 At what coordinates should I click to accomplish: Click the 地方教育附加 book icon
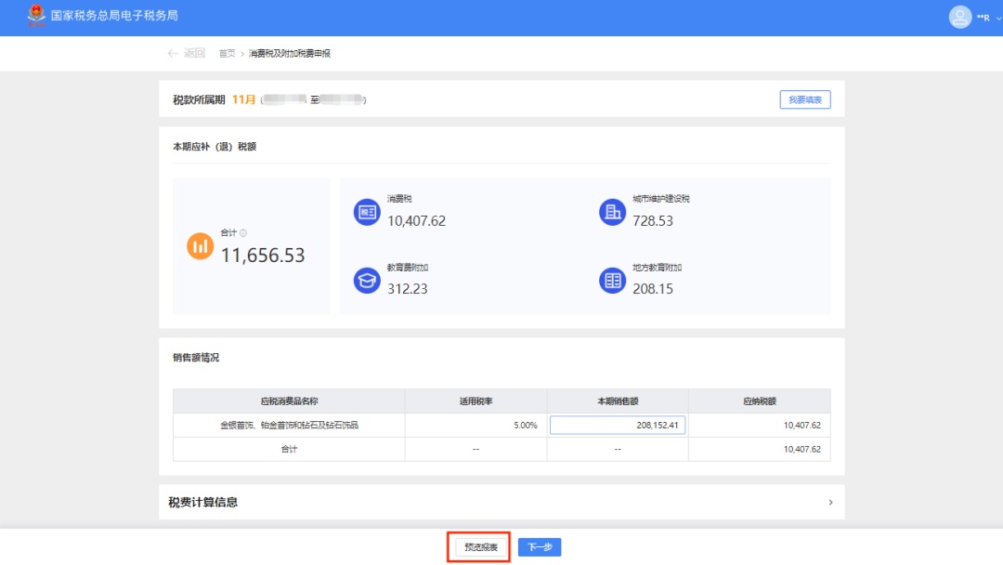[x=612, y=281]
